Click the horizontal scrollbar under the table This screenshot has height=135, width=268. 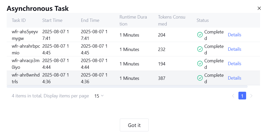click(127, 87)
